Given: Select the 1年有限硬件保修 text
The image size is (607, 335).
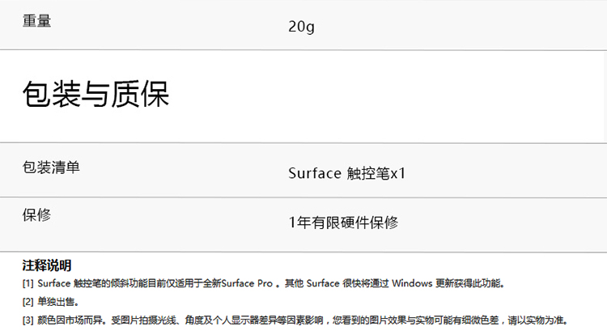Looking at the screenshot, I should 343,222.
